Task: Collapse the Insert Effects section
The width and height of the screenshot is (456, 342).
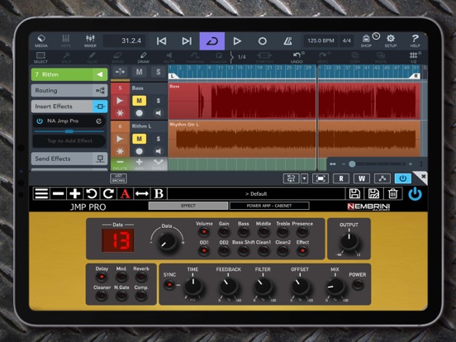Action: 69,107
